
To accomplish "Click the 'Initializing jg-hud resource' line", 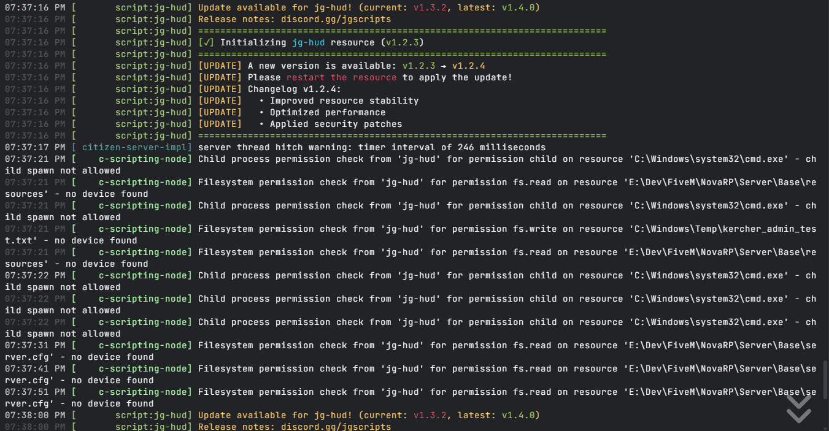I will point(311,42).
